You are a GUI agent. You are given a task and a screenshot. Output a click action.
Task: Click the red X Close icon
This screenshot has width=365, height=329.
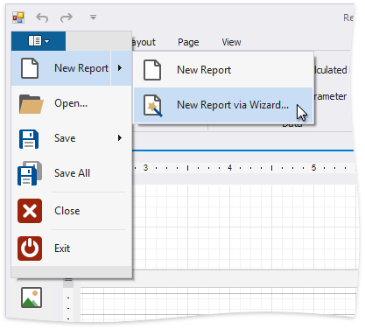(x=30, y=211)
